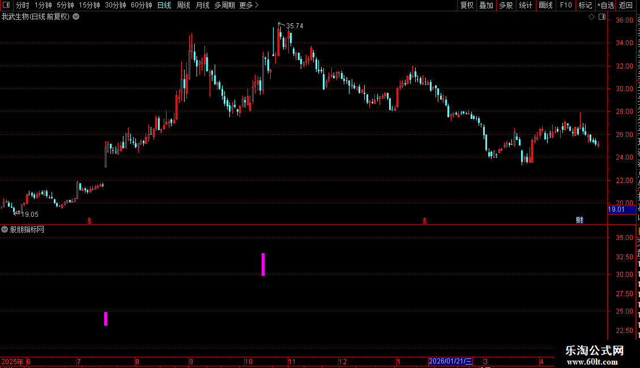Click the diamond icon above price chart
640x368 pixels.
(591, 17)
